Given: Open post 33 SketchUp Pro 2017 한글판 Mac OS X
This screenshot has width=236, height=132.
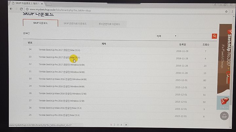Looking at the screenshot, I should (59, 57).
